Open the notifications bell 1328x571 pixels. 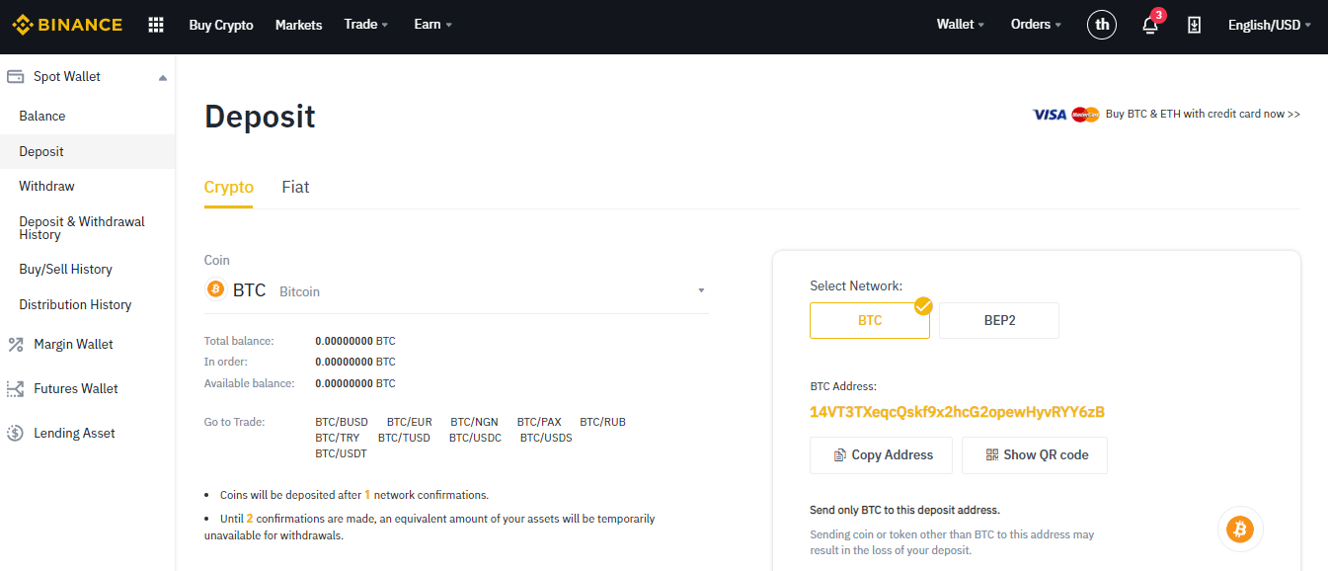[x=1150, y=25]
